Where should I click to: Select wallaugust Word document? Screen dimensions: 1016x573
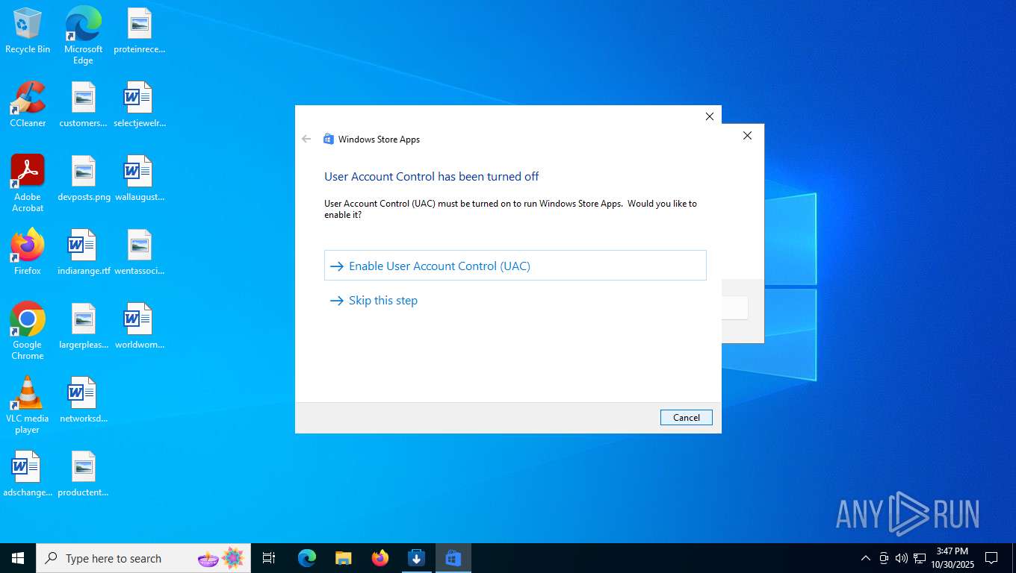point(139,179)
